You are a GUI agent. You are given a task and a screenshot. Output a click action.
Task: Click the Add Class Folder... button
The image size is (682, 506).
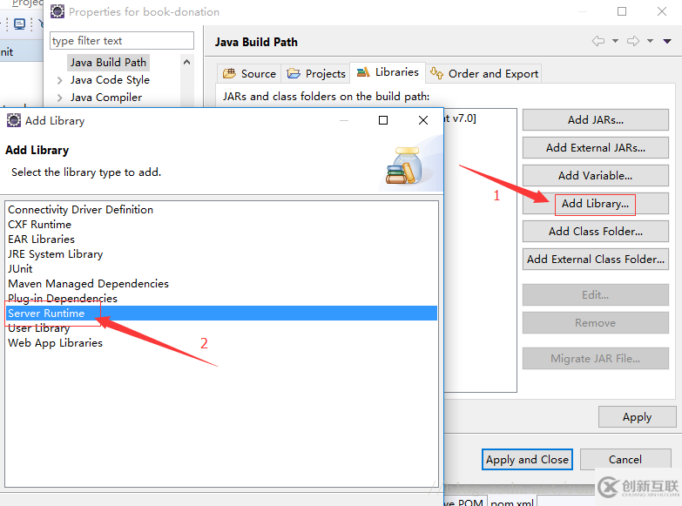coord(596,231)
